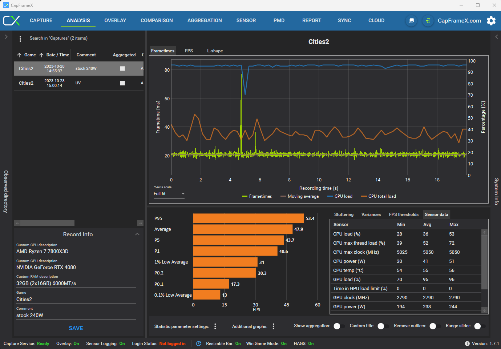Switch to the COMPARISON tab
Image resolution: width=501 pixels, height=349 pixels.
click(x=157, y=20)
